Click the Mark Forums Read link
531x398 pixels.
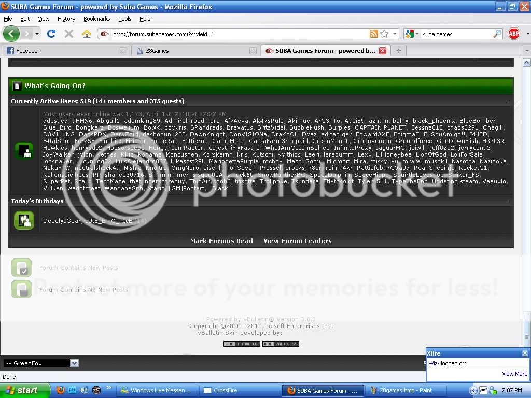(x=221, y=241)
